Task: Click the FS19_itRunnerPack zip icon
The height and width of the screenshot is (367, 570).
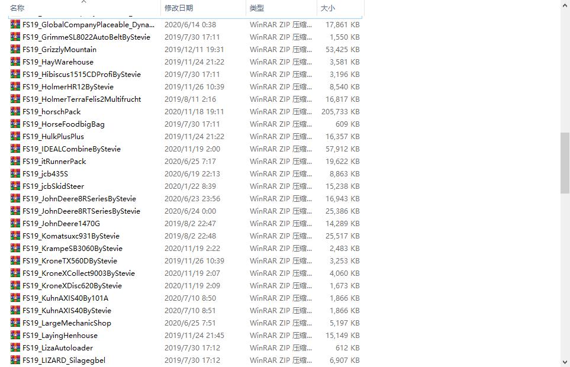Action: (15, 161)
